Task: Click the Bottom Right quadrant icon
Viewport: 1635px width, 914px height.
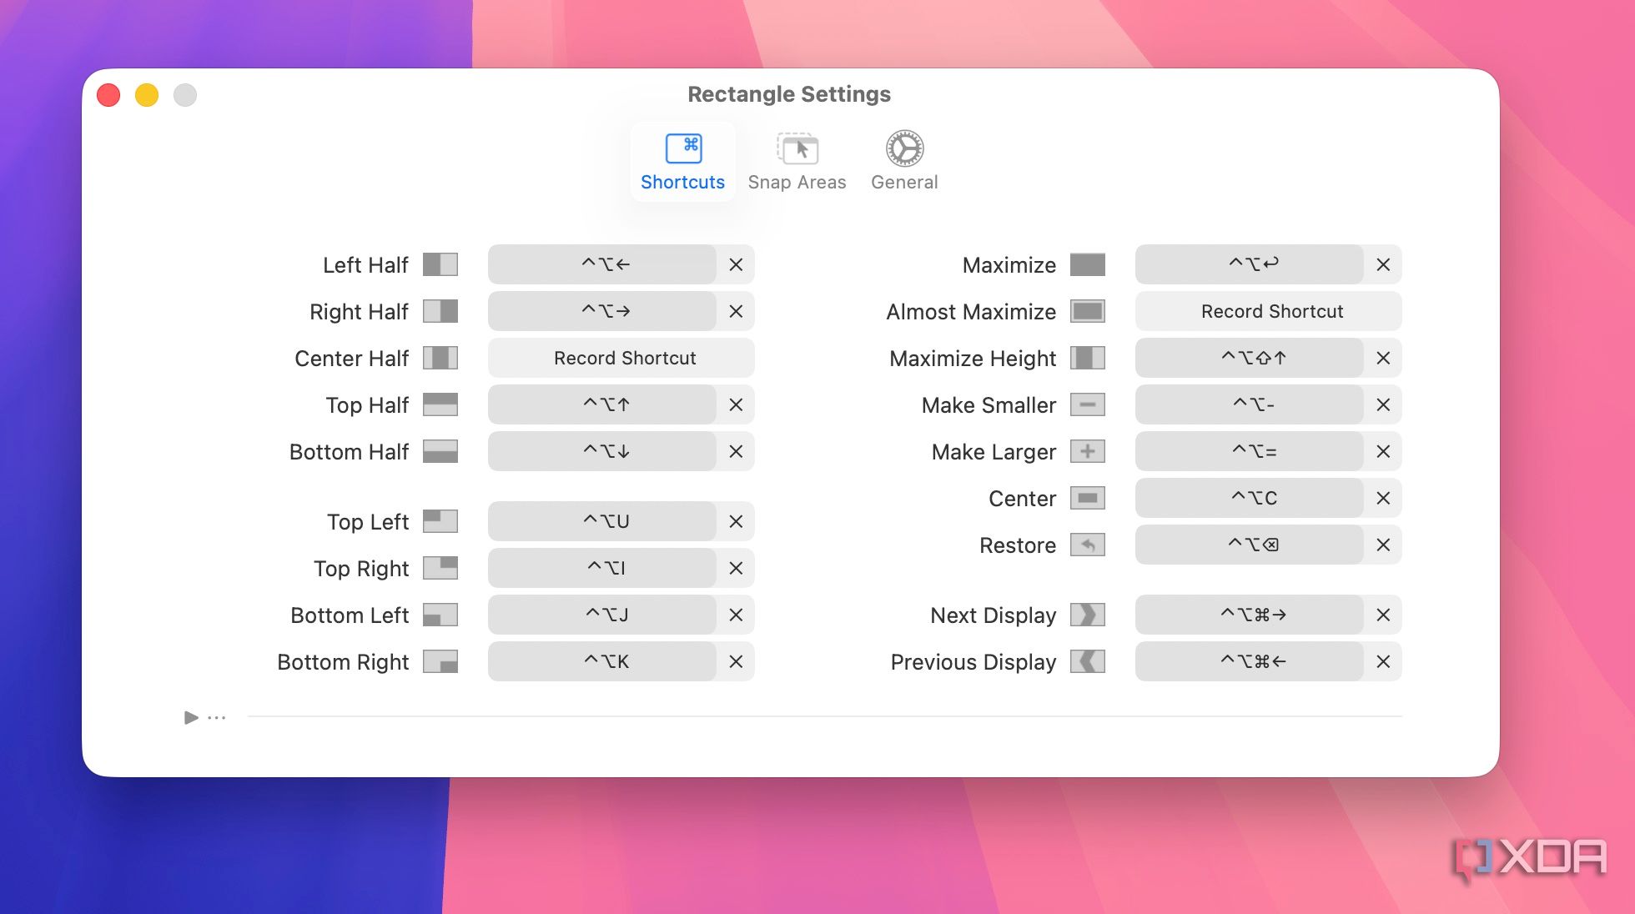Action: (440, 661)
